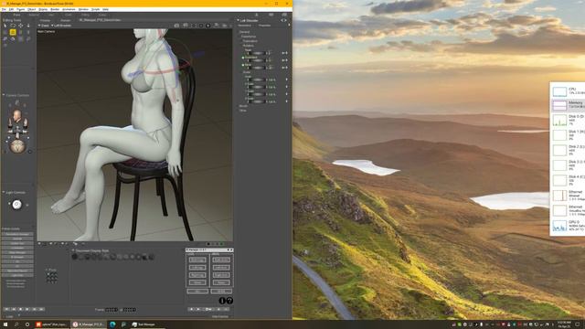Screen dimensions: 585x329
Task: Click the top-left button in manager panel
Action: click(197, 260)
